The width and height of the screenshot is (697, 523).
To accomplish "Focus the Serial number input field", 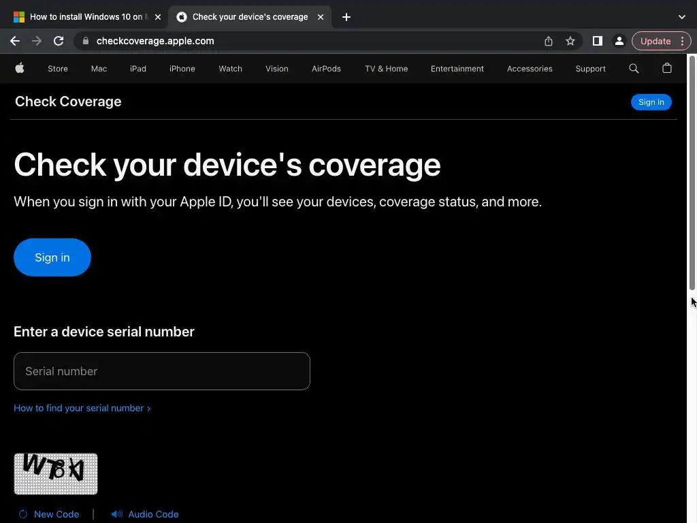I will 162,371.
